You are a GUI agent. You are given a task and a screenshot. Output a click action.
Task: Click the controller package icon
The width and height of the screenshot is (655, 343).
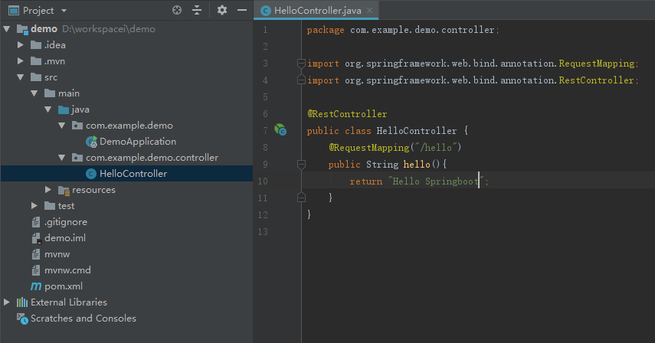[x=77, y=158]
